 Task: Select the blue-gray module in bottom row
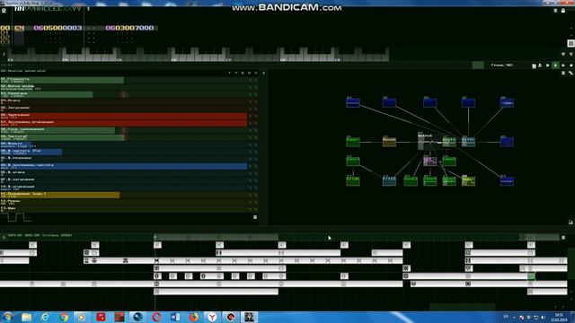pos(389,180)
